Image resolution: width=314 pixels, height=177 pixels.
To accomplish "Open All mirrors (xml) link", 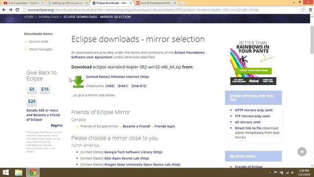I will (248, 122).
